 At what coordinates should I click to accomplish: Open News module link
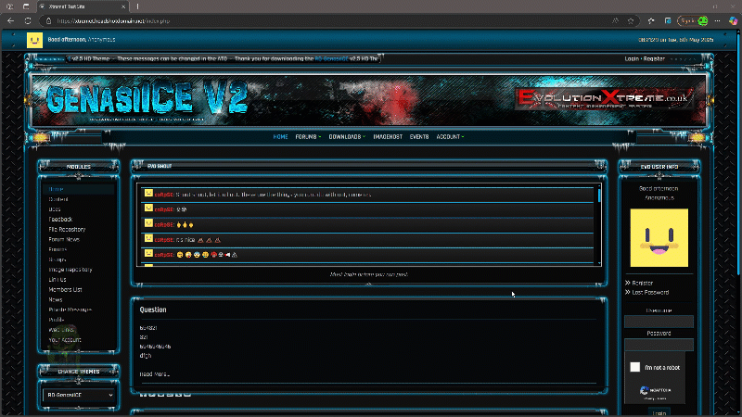click(x=56, y=299)
